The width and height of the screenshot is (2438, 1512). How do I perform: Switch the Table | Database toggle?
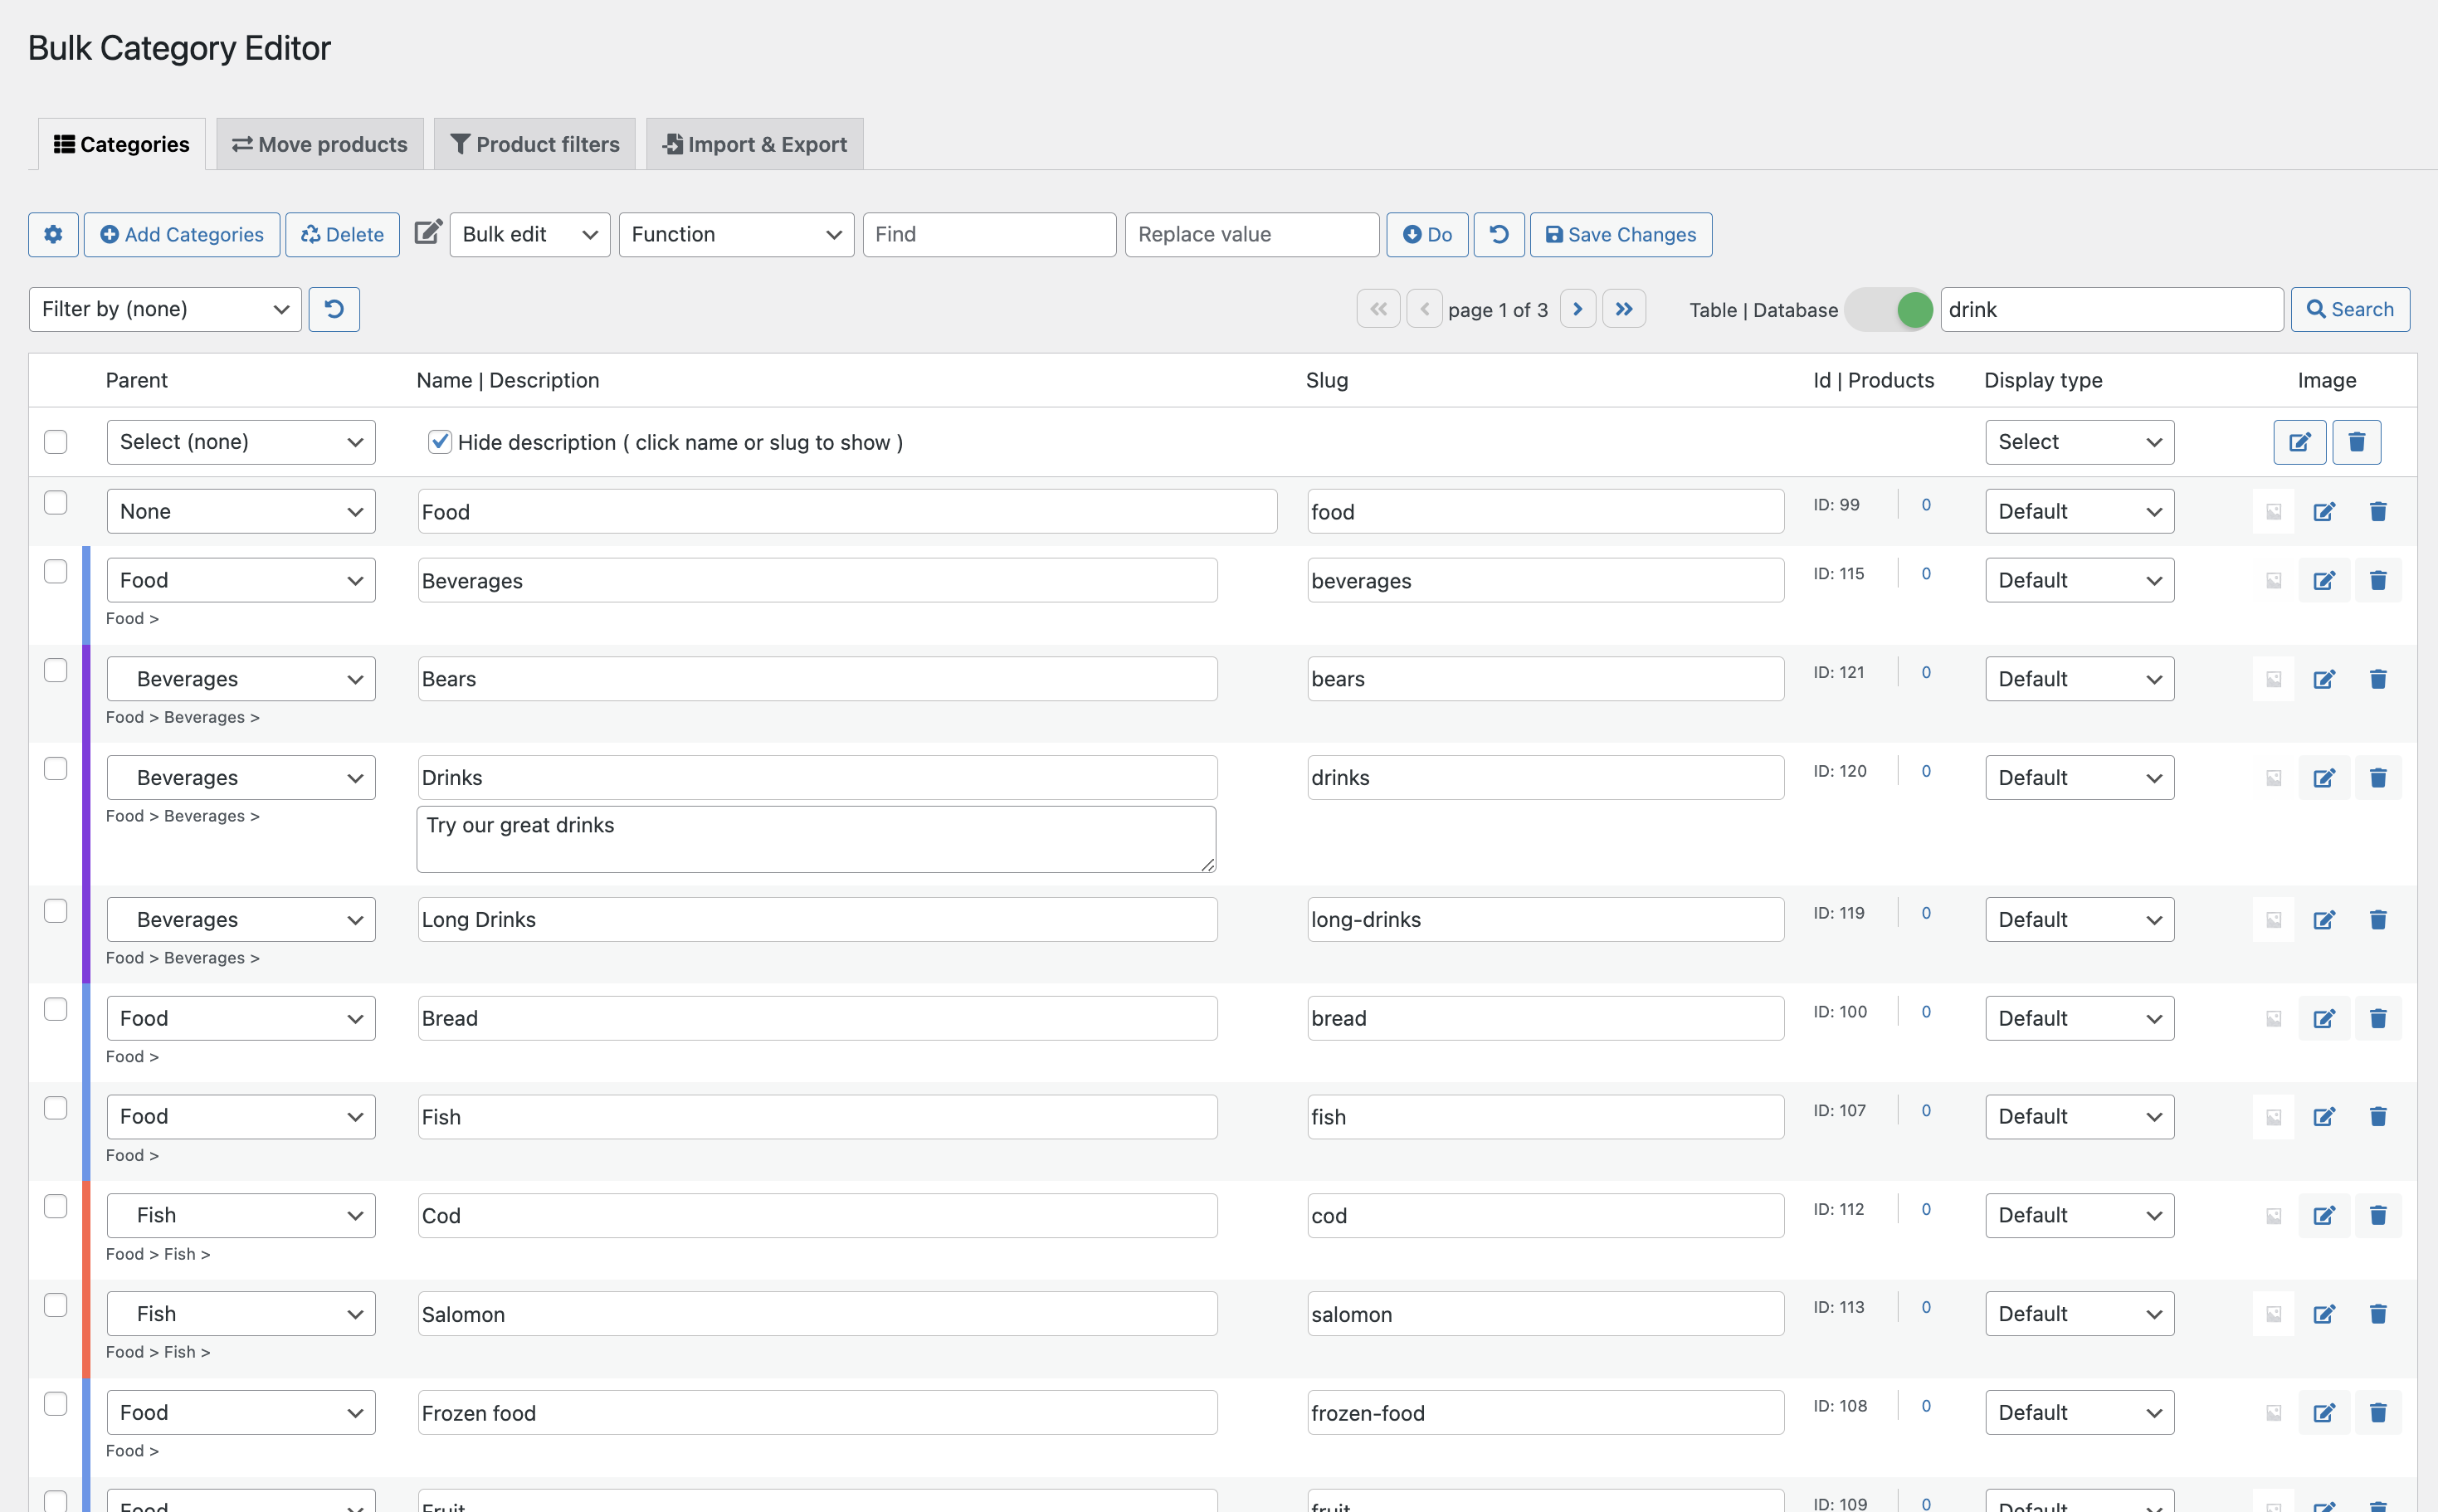1888,310
